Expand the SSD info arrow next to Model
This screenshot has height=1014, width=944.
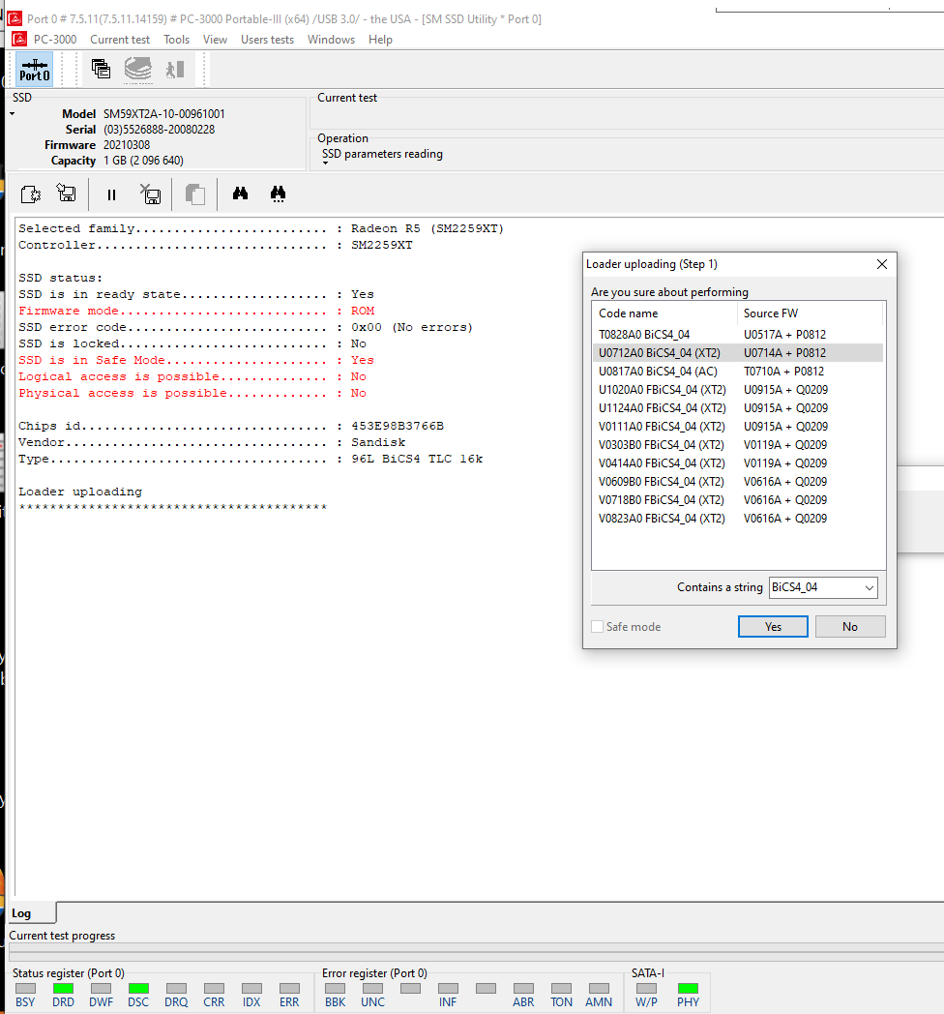13,114
